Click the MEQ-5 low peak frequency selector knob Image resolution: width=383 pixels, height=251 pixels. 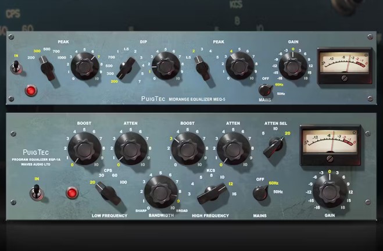click(x=47, y=68)
